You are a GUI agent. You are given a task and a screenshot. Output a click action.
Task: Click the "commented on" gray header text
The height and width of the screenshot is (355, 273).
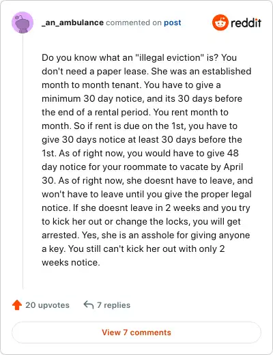pyautogui.click(x=134, y=23)
